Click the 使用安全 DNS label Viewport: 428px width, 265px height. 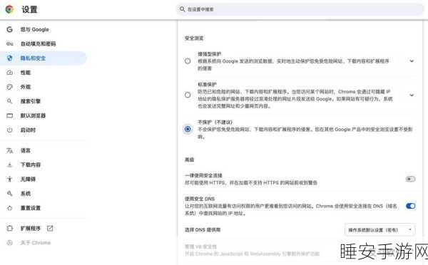click(200, 199)
